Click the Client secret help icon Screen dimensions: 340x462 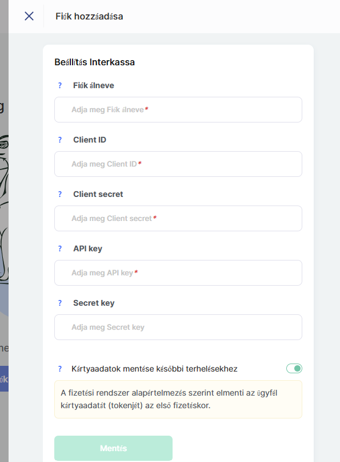60,194
